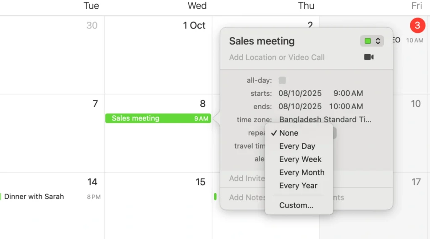Select today's date badge 3
Viewport: 430px width, 239px height.
tap(417, 26)
